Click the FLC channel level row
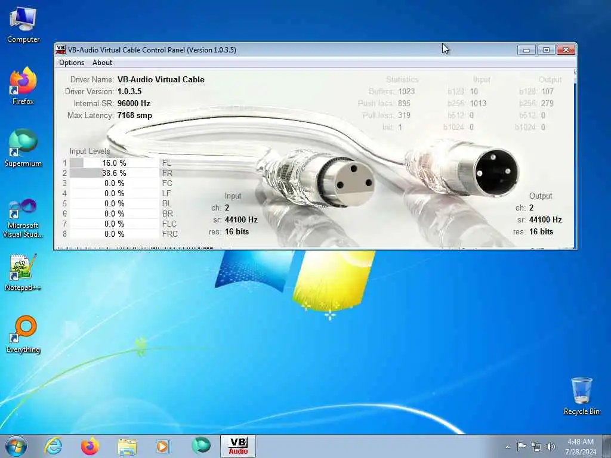This screenshot has width=611, height=458. click(114, 224)
